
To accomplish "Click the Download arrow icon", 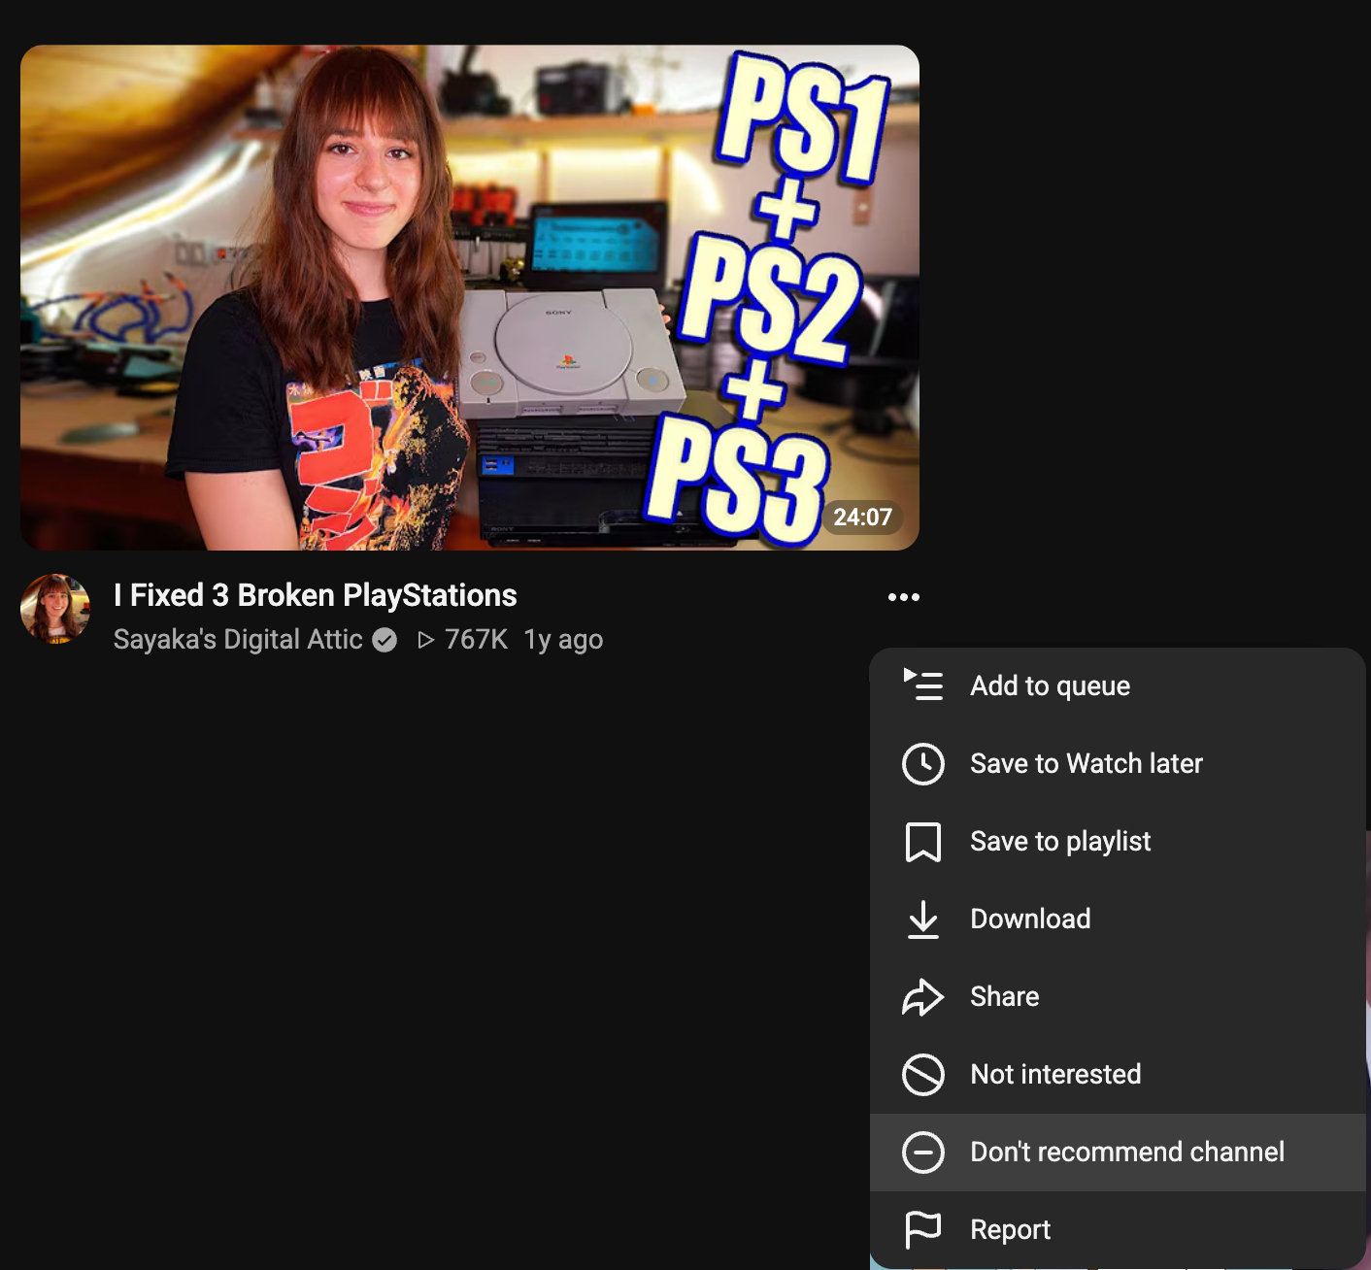I will (922, 919).
